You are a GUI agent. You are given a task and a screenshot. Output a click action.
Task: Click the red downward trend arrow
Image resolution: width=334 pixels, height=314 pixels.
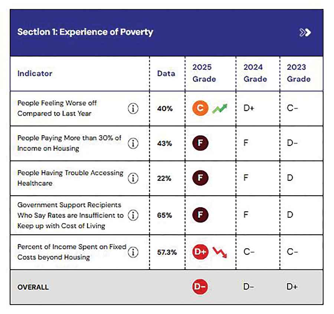[x=220, y=252]
